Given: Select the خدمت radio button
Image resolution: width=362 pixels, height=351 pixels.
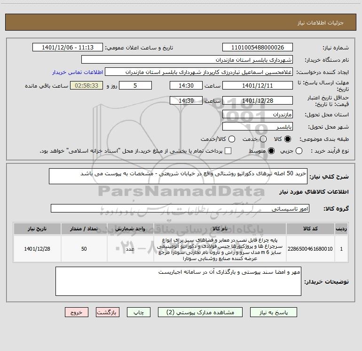Looking at the screenshot, I should (263, 139).
